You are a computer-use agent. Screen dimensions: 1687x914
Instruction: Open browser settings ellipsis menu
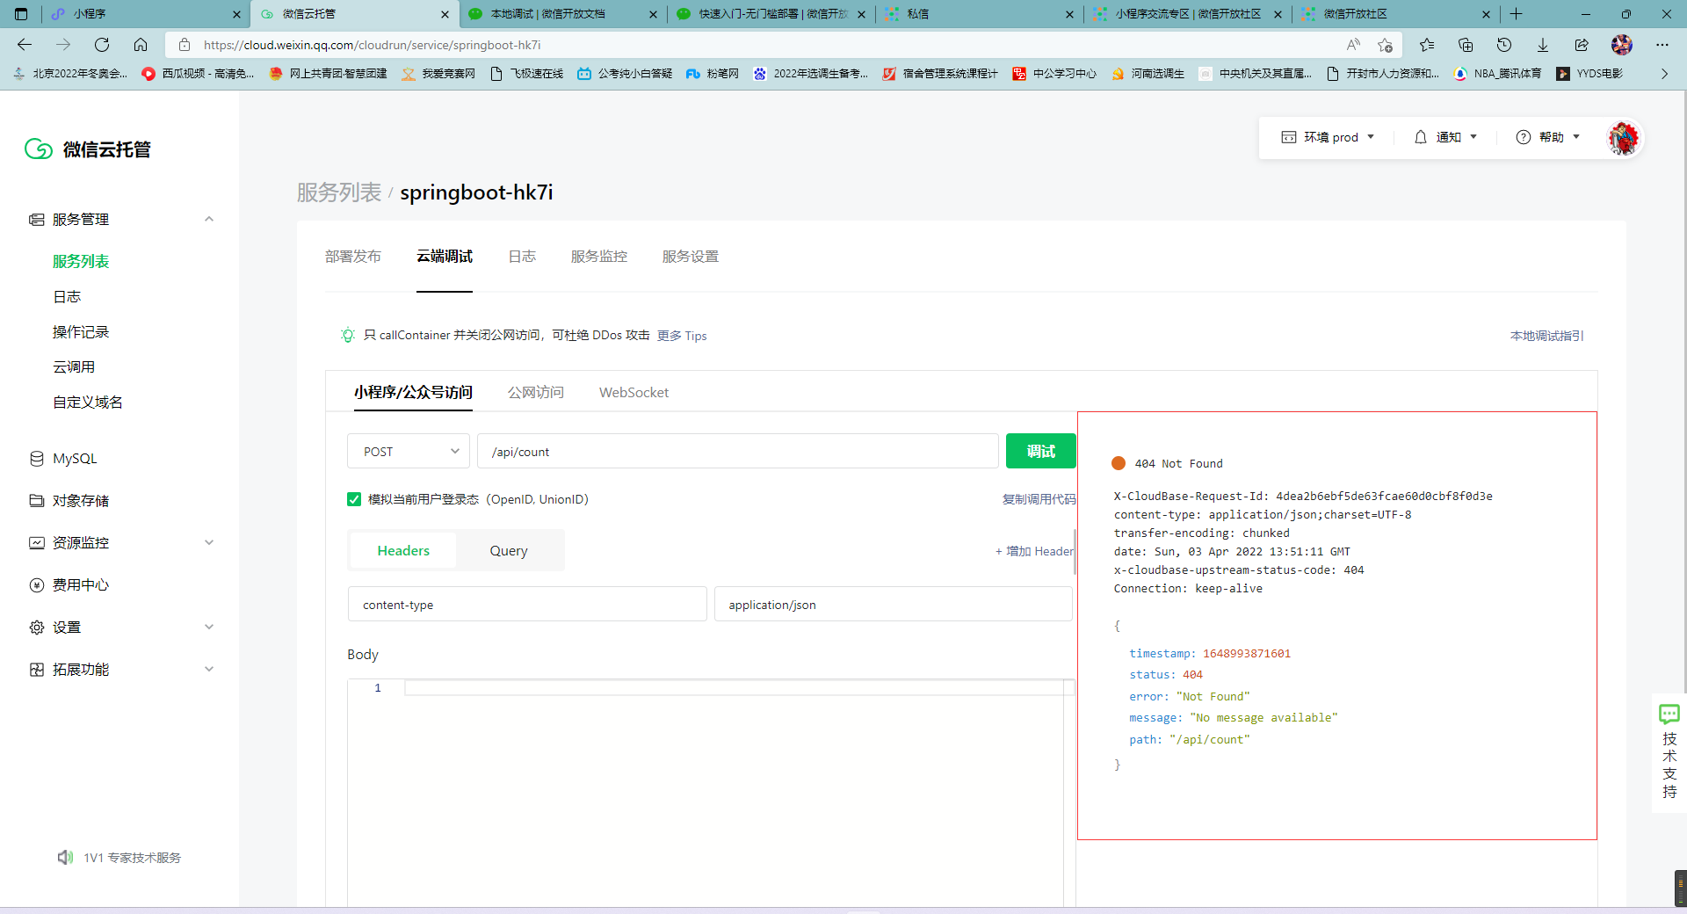[x=1662, y=45]
